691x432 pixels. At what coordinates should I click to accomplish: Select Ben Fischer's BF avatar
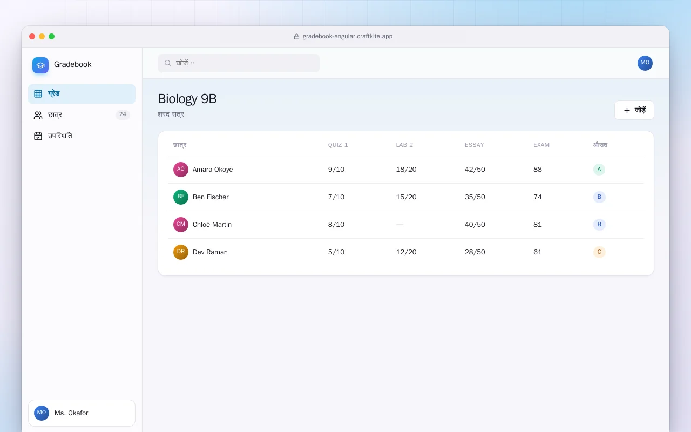point(181,197)
